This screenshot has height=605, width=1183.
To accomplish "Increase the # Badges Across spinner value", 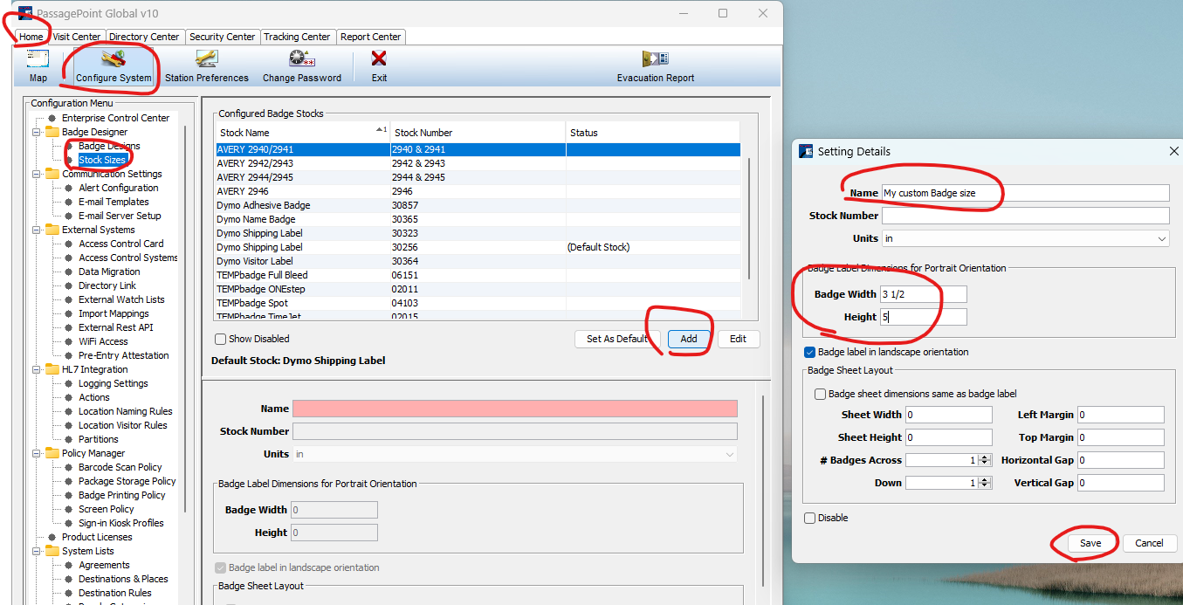I will 985,457.
